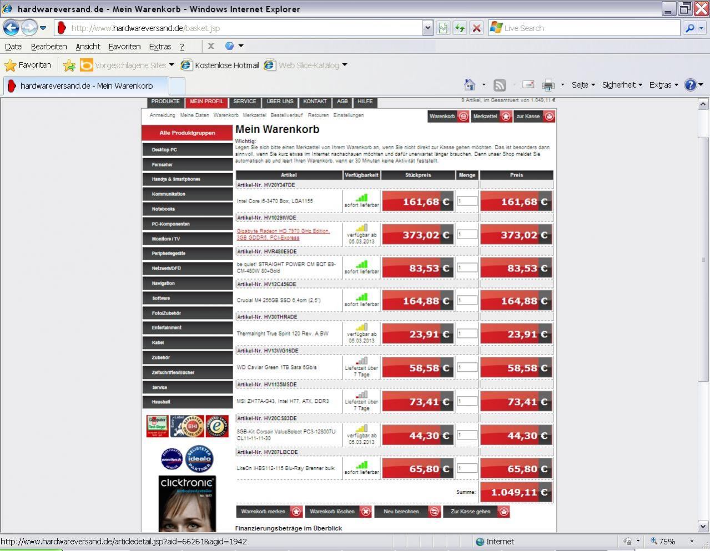This screenshot has height=551, width=710.
Task: Expand the Vorgeschlagene Sites dropdown
Action: 172,65
